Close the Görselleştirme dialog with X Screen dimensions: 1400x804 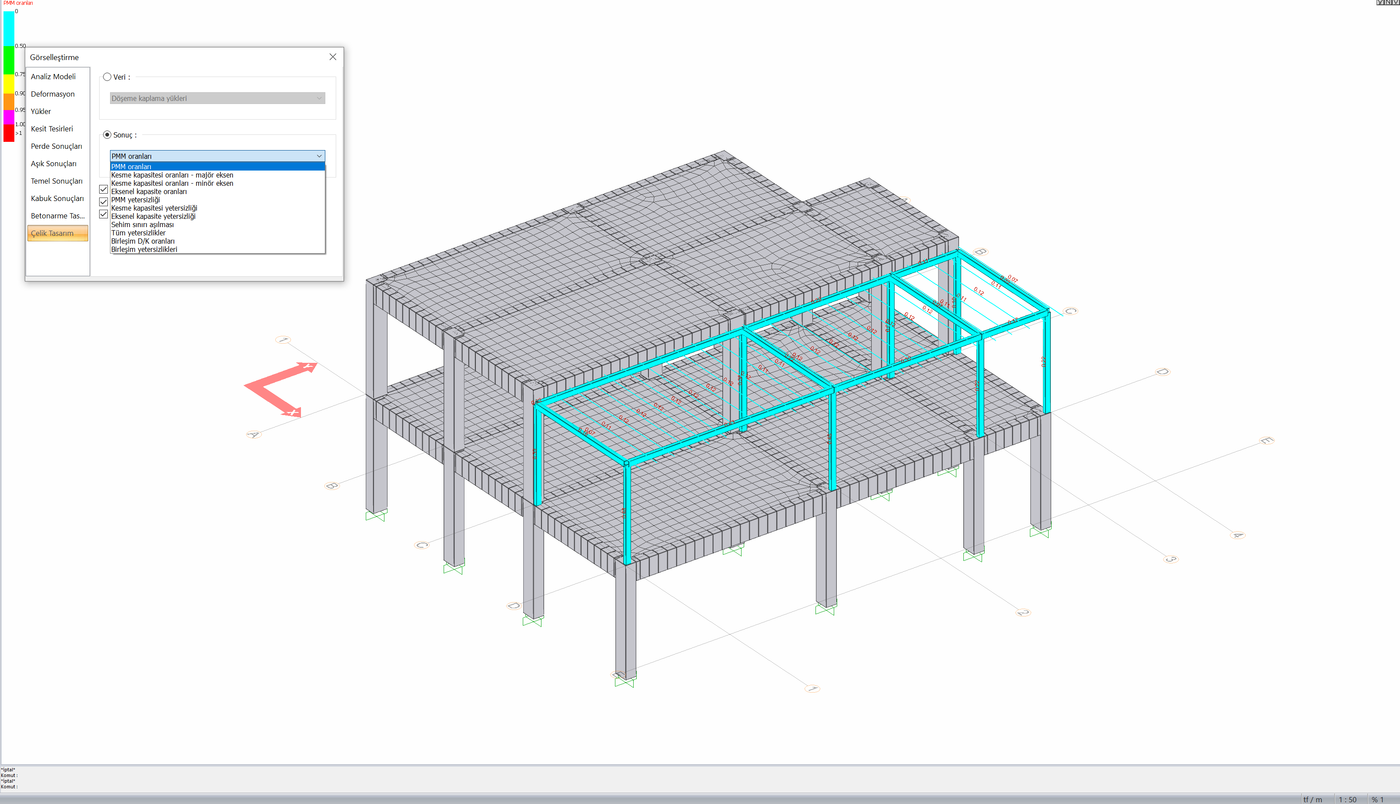click(333, 57)
